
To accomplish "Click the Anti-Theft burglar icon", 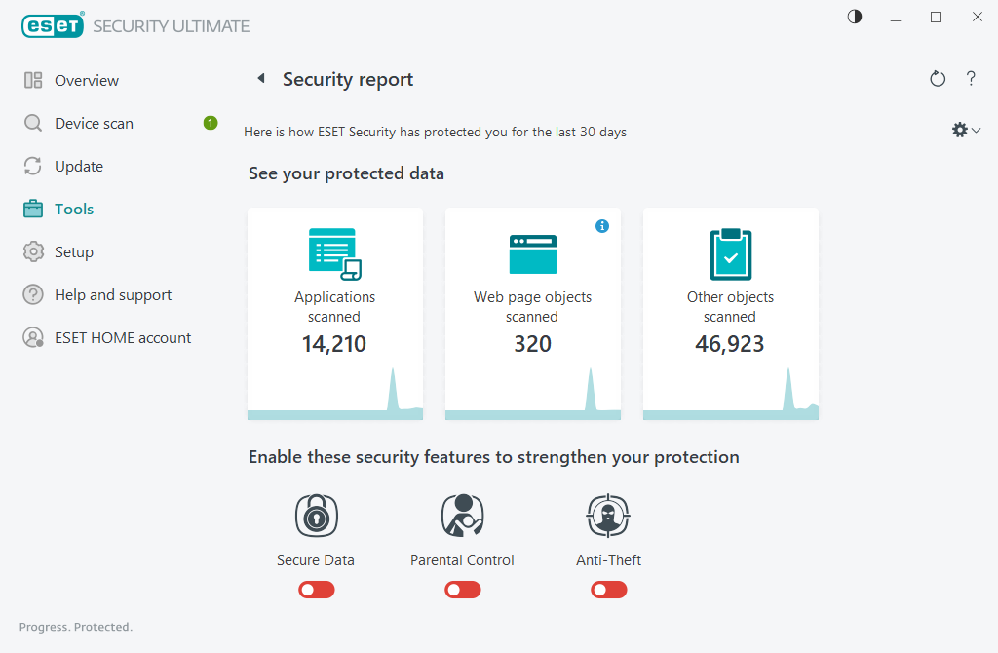I will [608, 516].
